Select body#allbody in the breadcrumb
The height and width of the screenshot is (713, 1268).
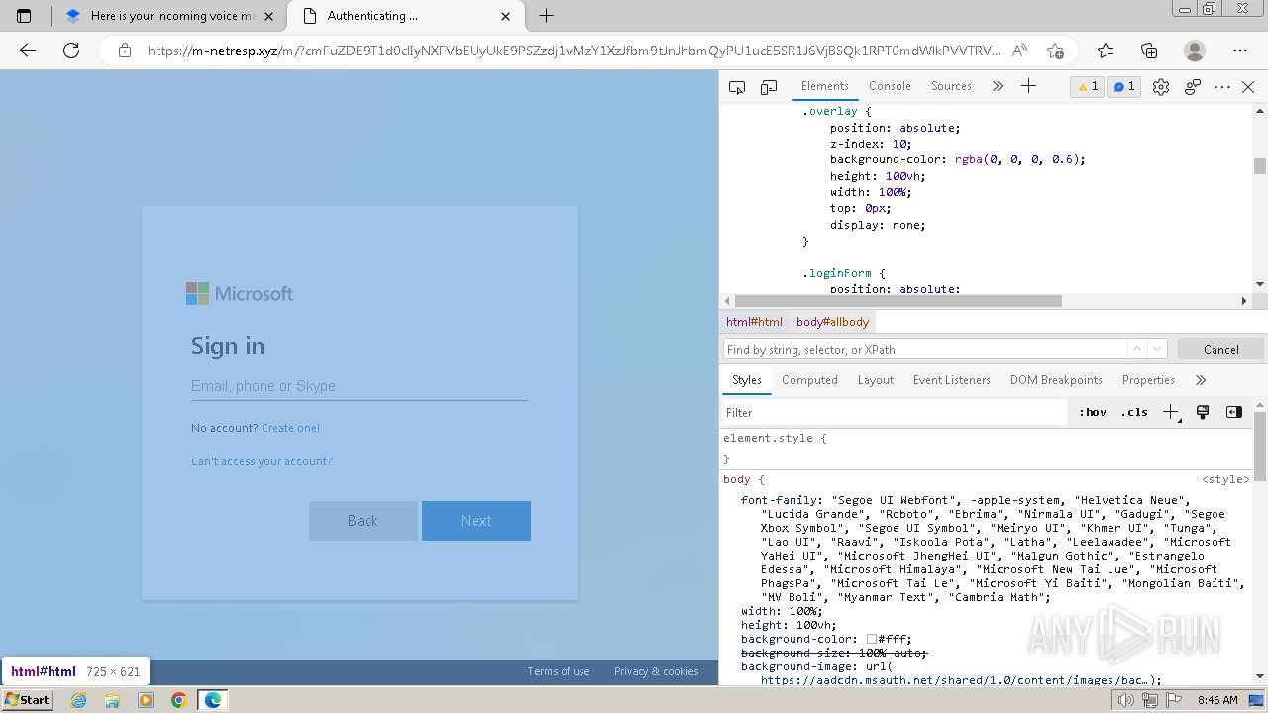click(x=832, y=322)
